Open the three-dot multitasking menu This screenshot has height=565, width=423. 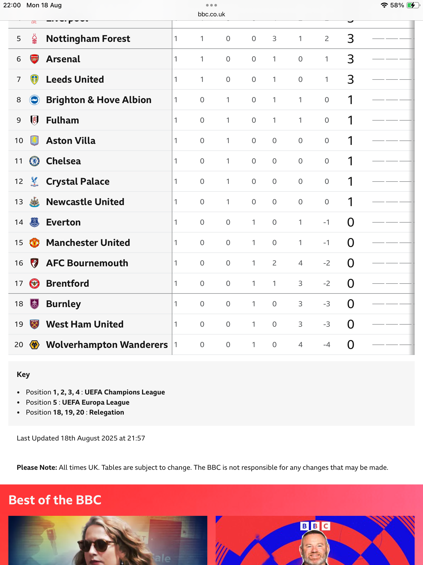[211, 5]
